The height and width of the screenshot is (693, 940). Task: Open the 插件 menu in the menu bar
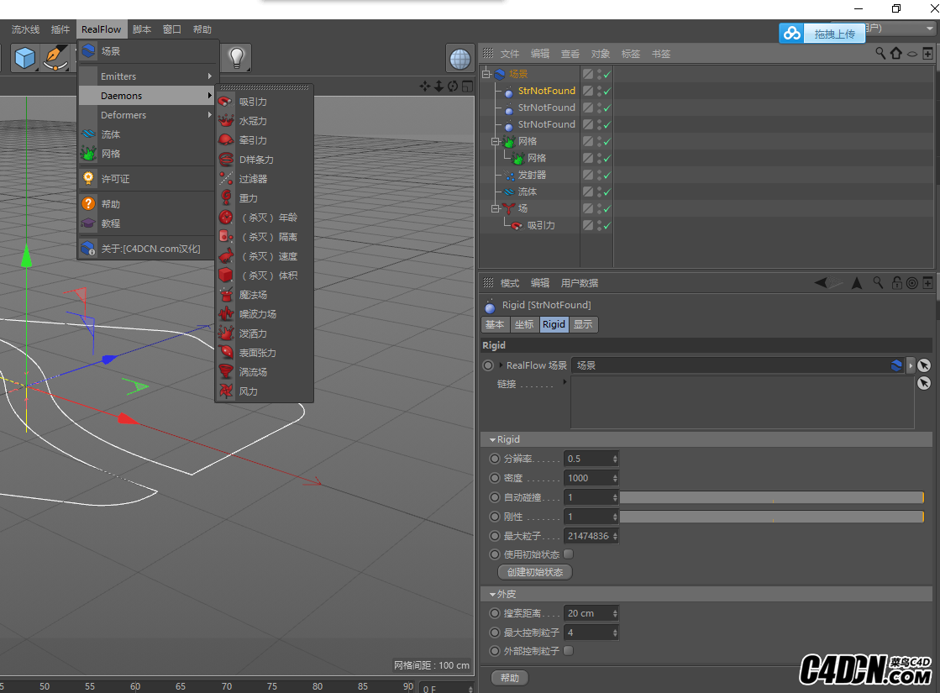60,29
